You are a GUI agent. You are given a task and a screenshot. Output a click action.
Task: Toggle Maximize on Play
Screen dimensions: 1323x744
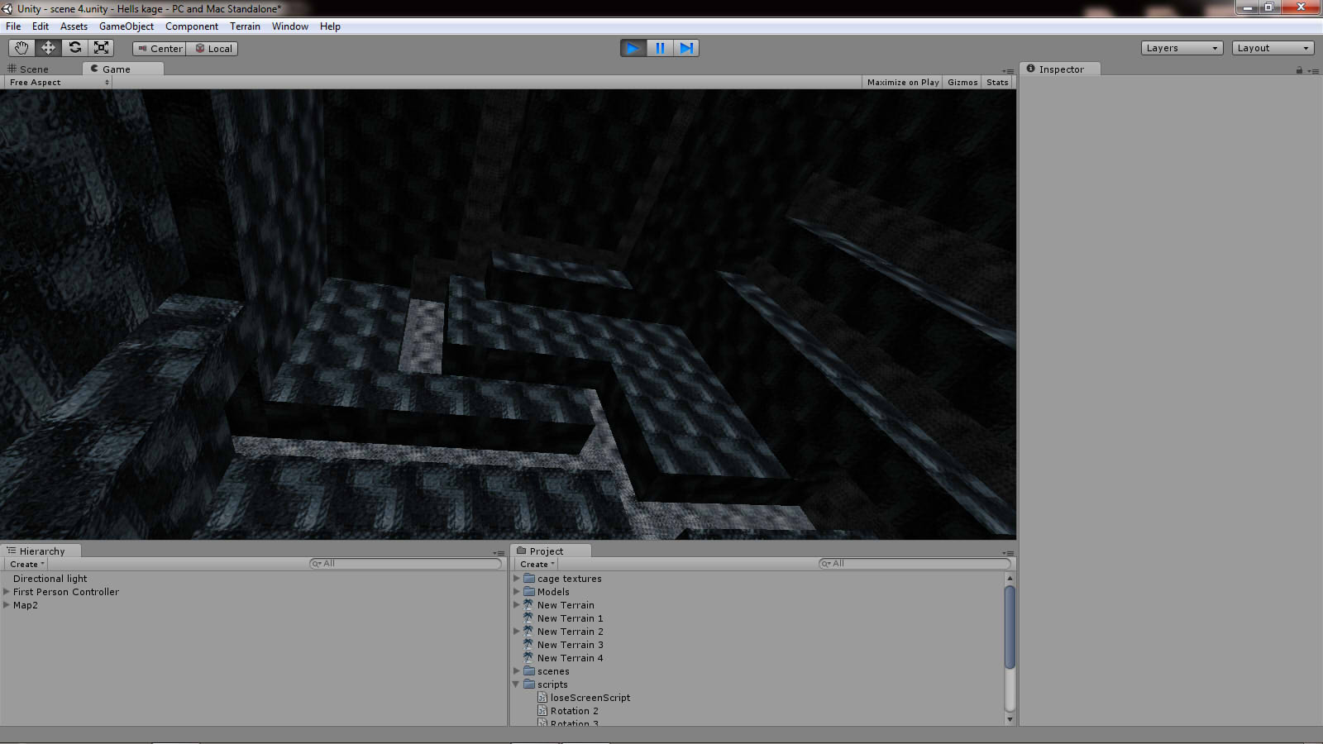tap(903, 82)
